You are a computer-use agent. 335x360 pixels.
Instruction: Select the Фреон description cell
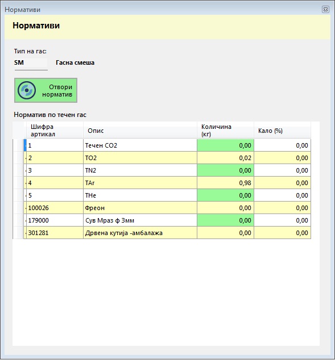[x=140, y=208]
